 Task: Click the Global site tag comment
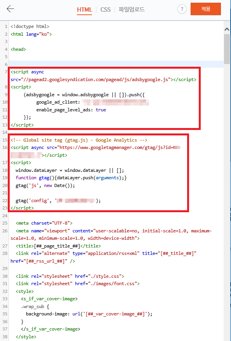point(79,140)
